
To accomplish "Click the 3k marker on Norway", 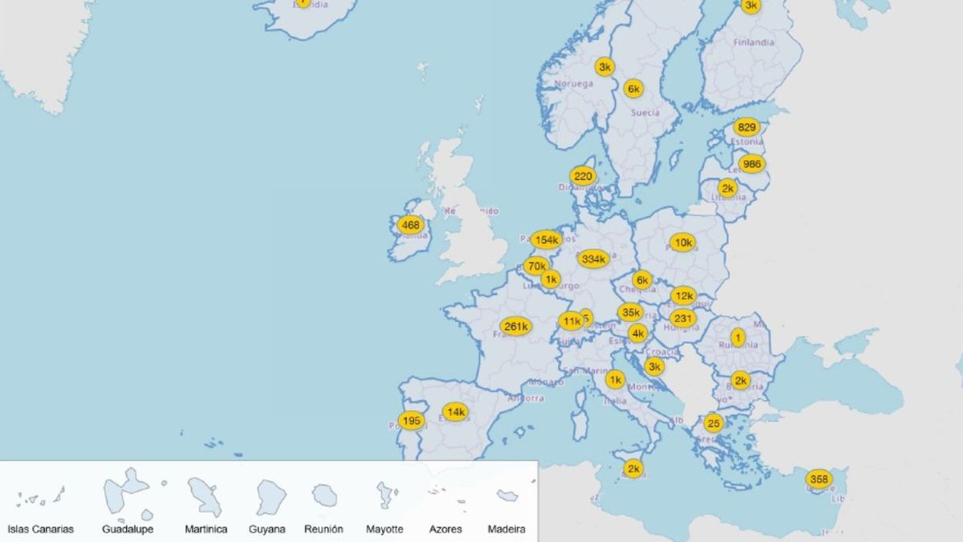I will [605, 67].
